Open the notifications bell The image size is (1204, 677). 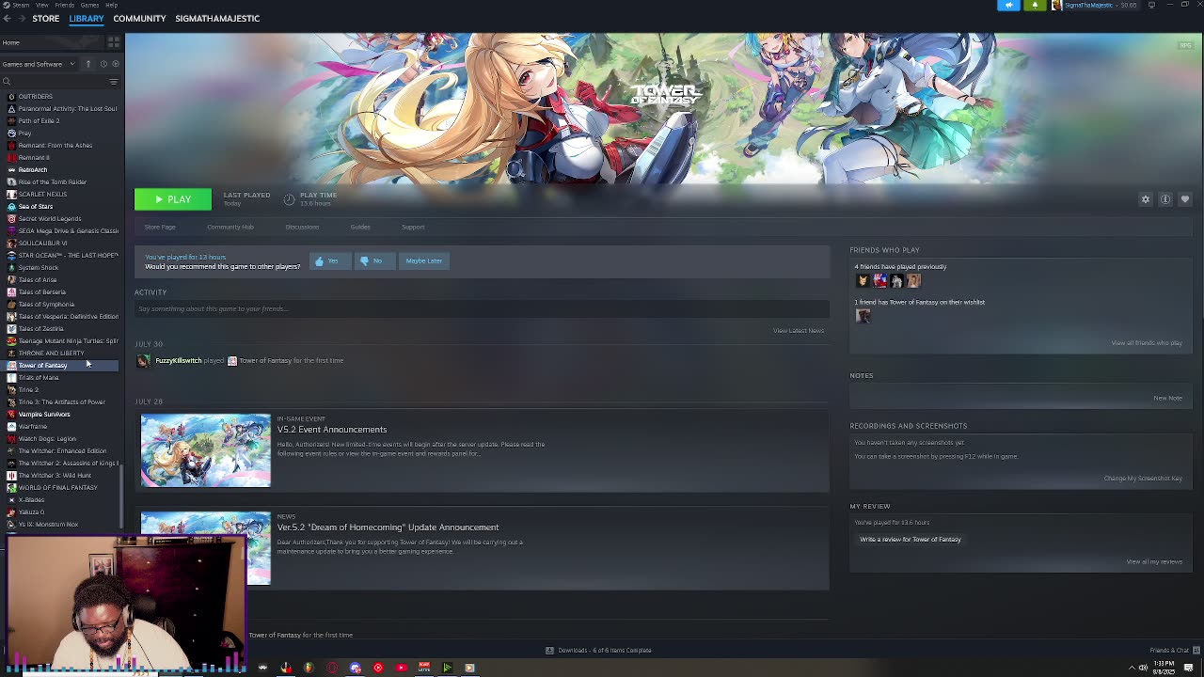tap(1035, 6)
